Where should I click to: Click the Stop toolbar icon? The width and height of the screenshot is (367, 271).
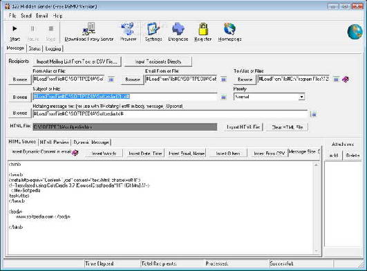click(x=50, y=29)
